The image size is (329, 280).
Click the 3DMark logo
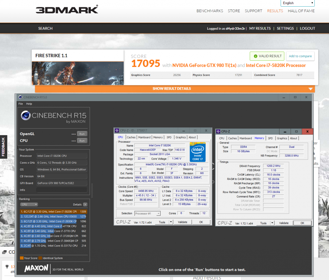click(67, 9)
